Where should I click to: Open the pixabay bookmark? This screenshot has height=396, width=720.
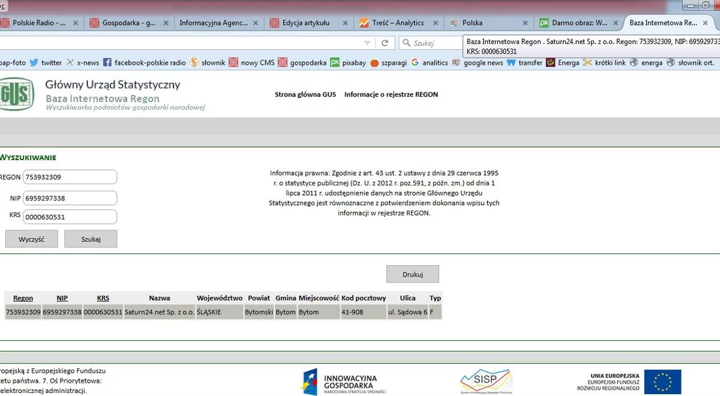pyautogui.click(x=349, y=62)
